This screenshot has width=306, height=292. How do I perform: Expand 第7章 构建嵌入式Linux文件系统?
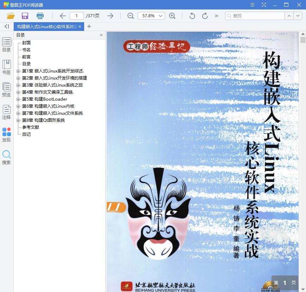pos(18,113)
